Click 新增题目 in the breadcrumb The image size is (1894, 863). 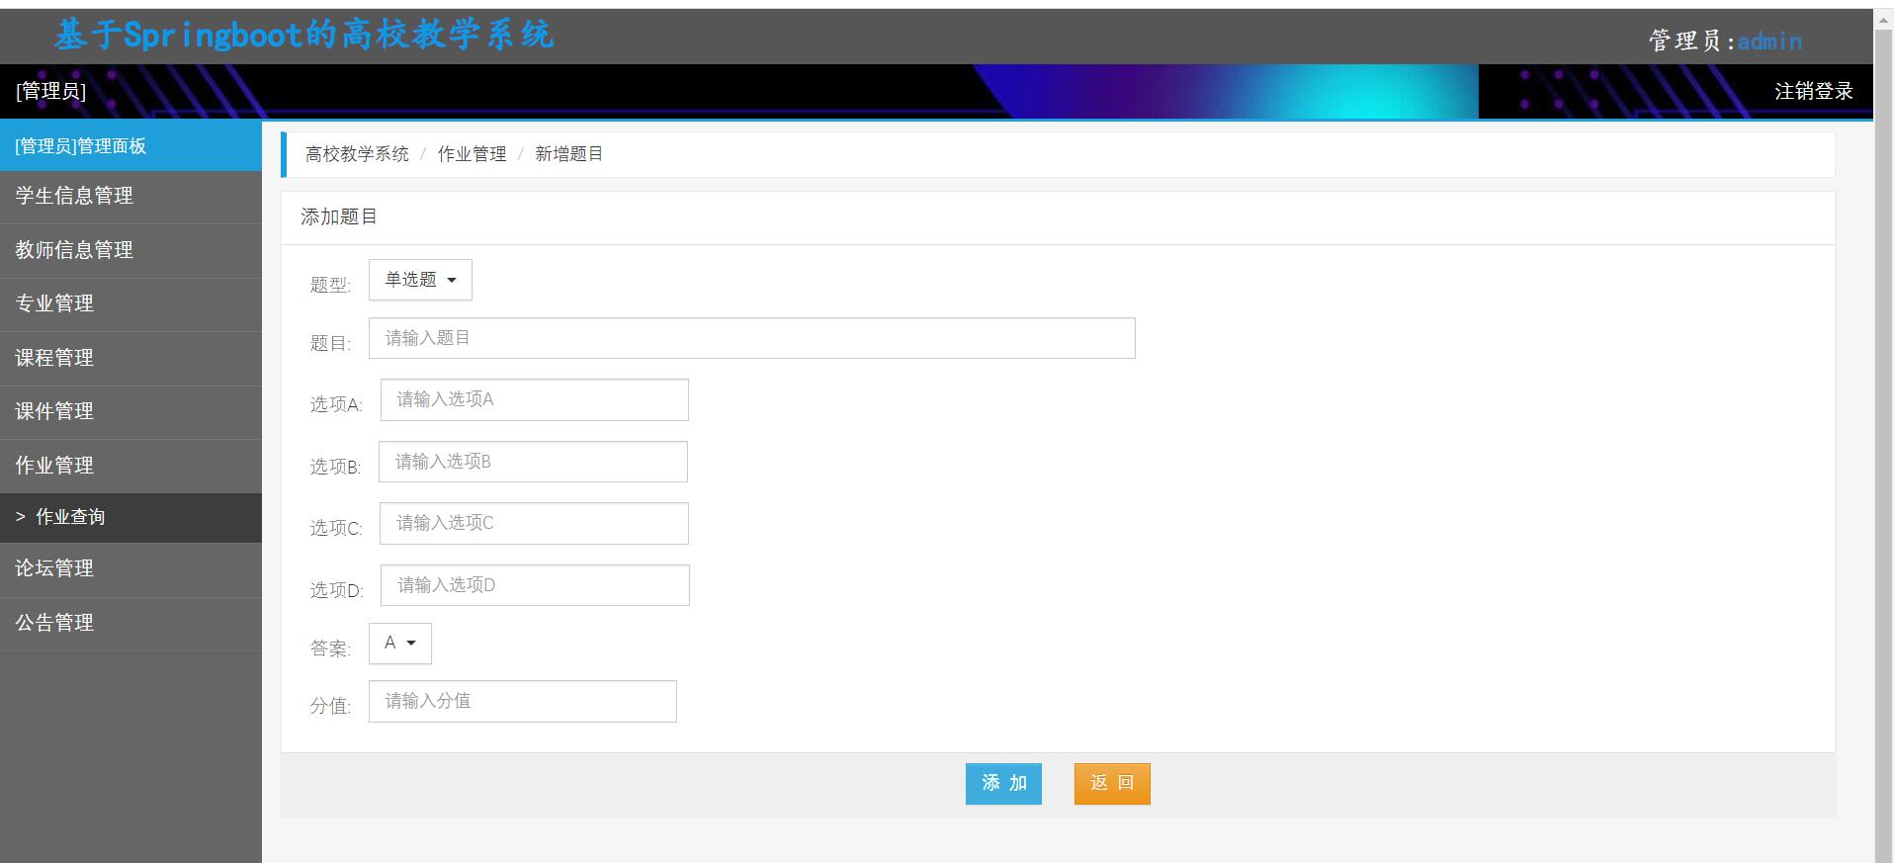tap(568, 154)
